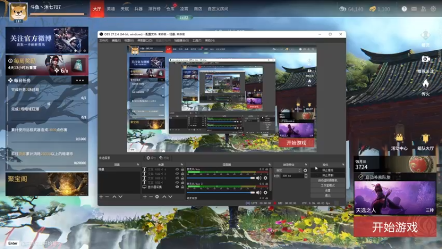This screenshot has width=442, height=249.
Task: Open OBS 设置 button in controls
Action: pyautogui.click(x=328, y=190)
